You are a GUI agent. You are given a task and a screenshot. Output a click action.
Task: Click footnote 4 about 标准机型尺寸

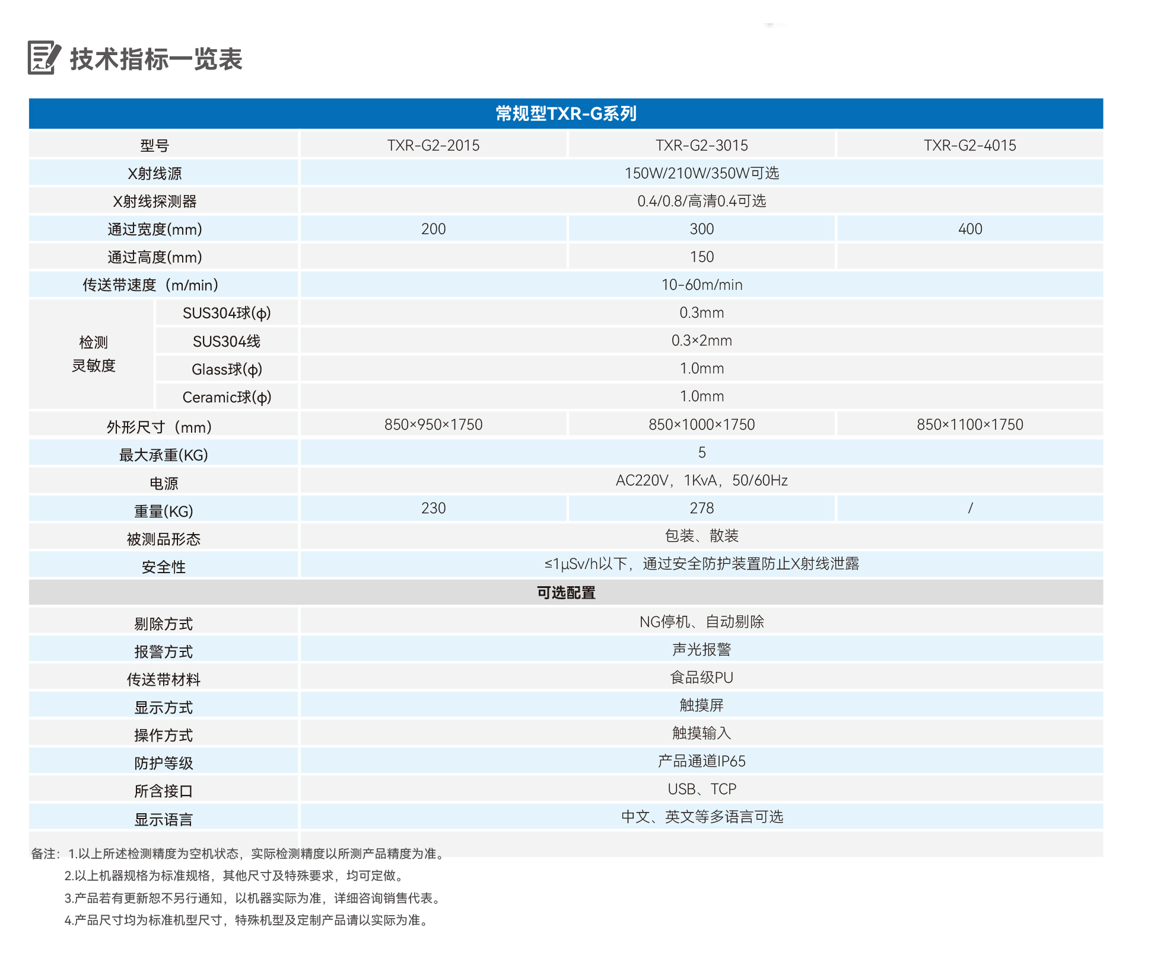click(246, 920)
